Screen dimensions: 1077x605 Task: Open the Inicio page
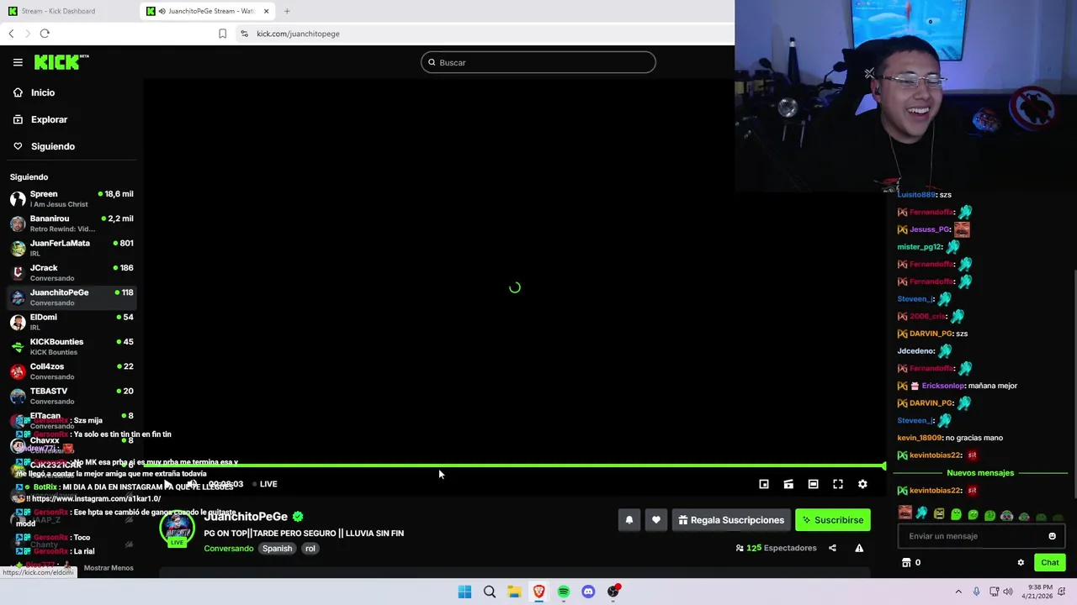click(34, 92)
